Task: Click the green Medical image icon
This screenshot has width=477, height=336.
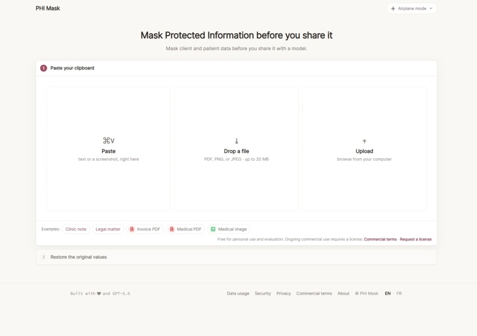Action: (x=213, y=229)
